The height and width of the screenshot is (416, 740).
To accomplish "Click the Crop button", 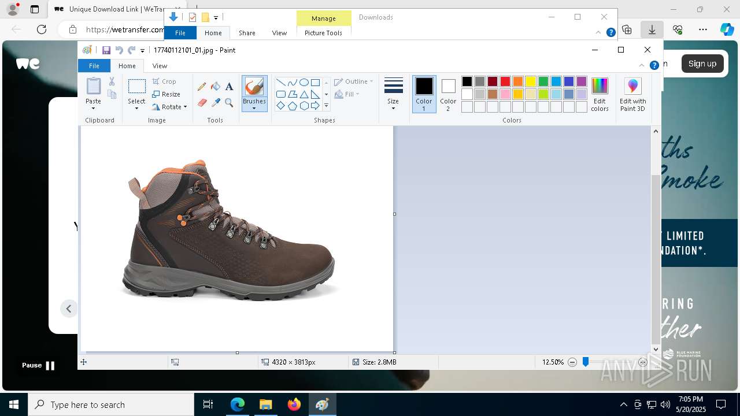I will click(164, 81).
